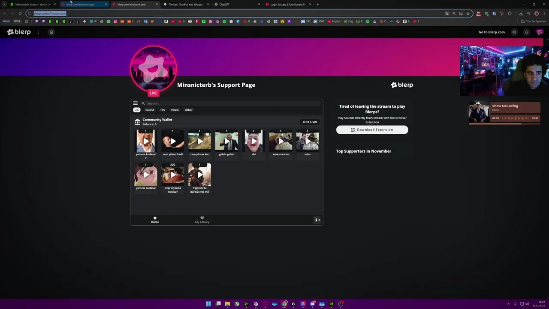Play the yamete kudasai 2 sound
Viewport: 549px width, 309px height.
146,141
